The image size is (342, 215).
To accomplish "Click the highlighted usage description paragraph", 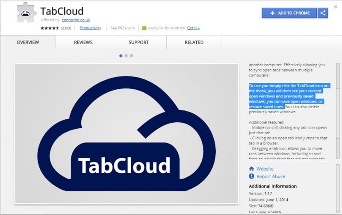I will [x=289, y=96].
